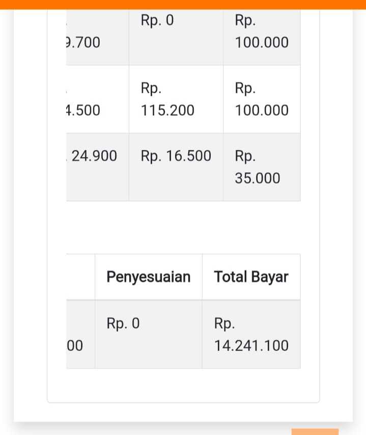Click the Rp. 115.200 cell
The width and height of the screenshot is (366, 435).
pyautogui.click(x=167, y=99)
